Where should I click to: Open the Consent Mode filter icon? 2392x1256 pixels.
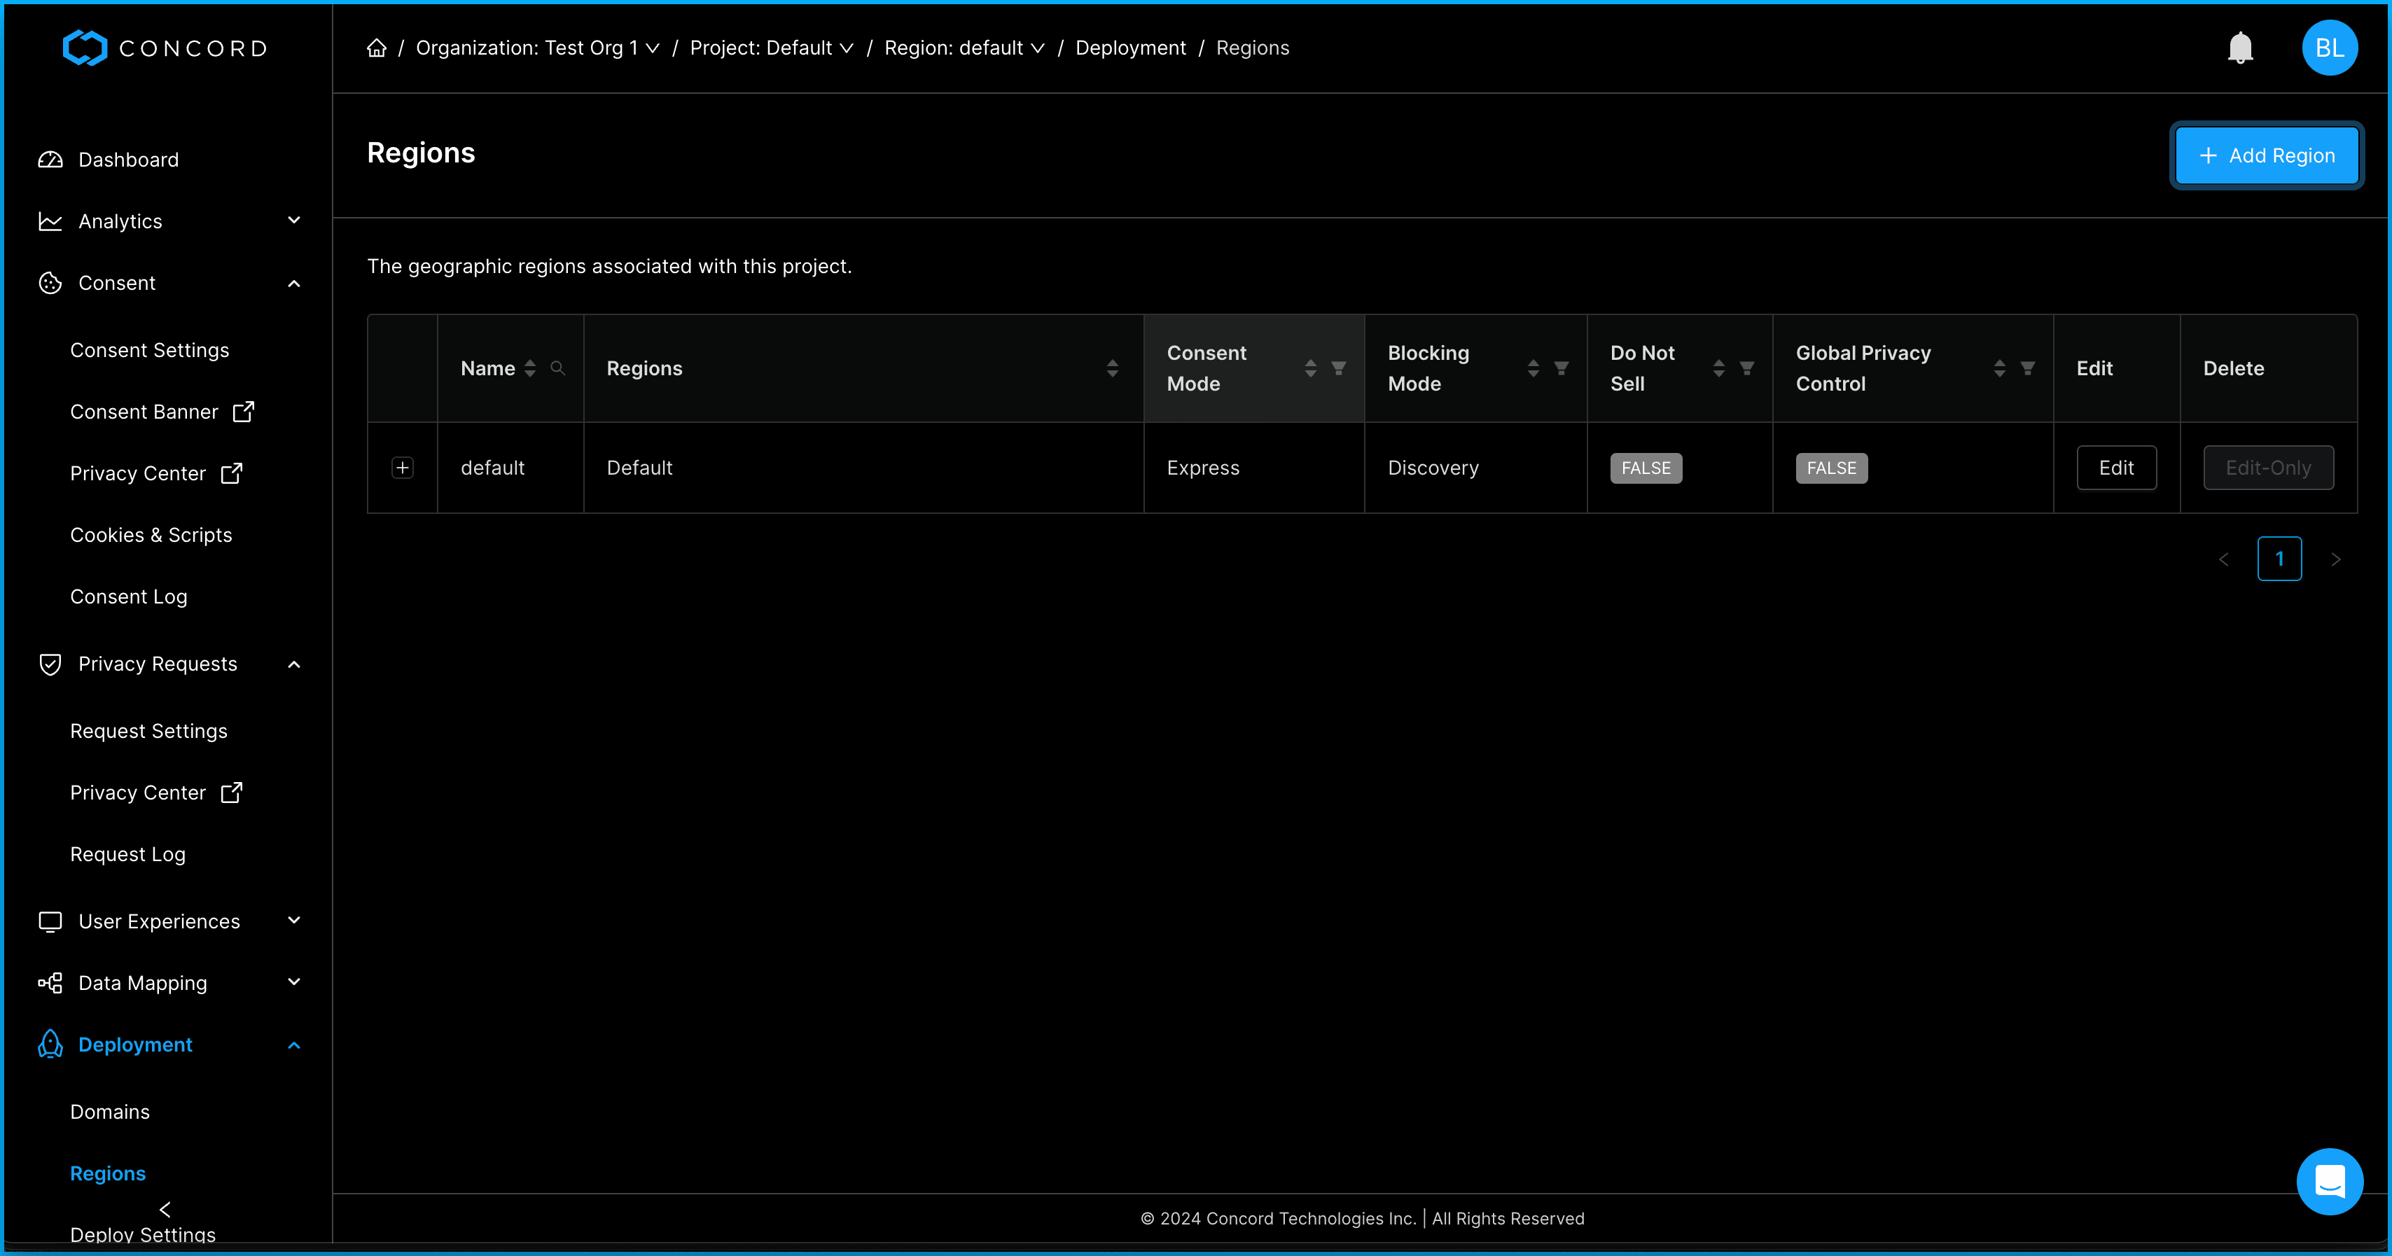click(x=1338, y=368)
